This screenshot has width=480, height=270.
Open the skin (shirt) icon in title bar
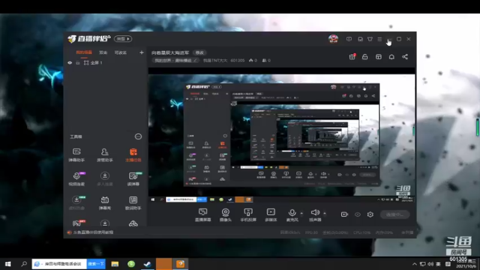tap(370, 39)
